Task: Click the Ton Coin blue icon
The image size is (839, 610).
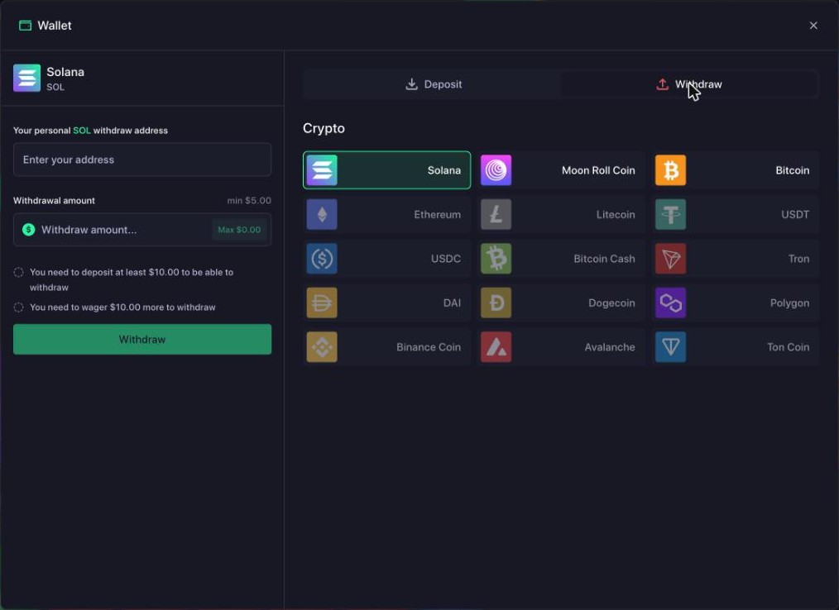Action: coord(670,347)
